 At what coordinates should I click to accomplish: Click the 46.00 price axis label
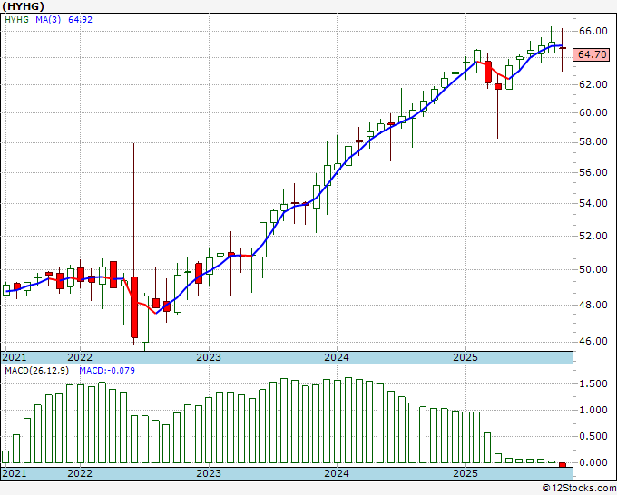tap(593, 341)
